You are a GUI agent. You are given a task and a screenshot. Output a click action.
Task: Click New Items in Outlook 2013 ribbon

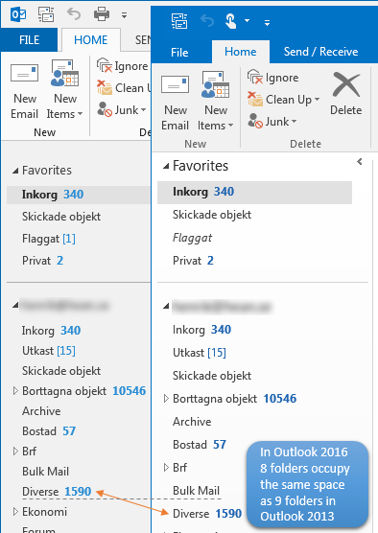[x=64, y=89]
